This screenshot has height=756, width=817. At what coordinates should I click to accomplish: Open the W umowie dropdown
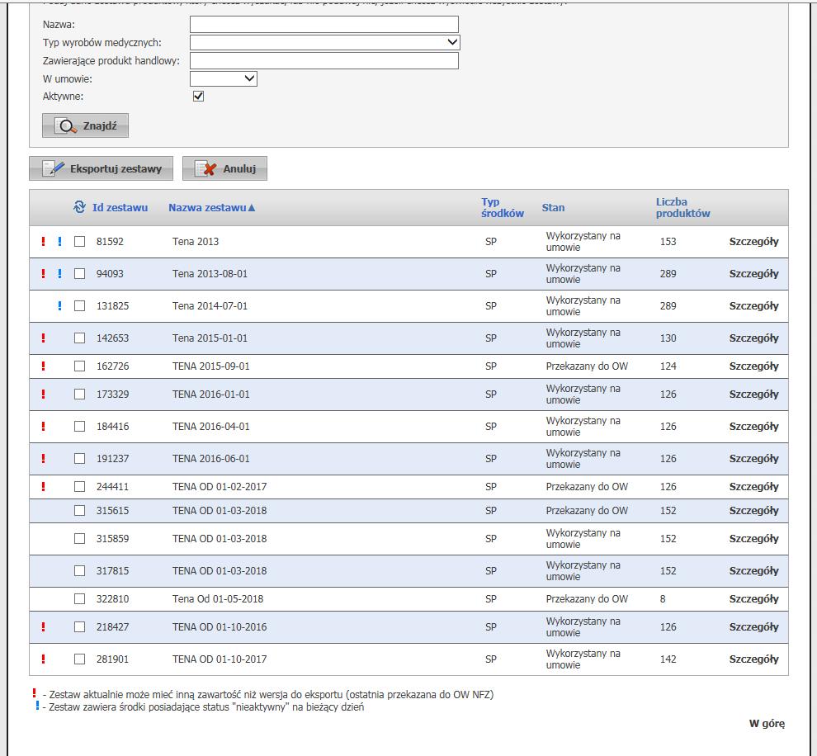pos(224,78)
